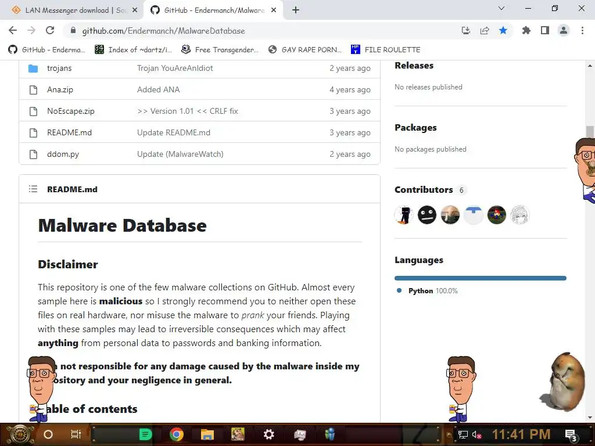Open network tray icon
Viewport: 595px width, 446px height.
(463, 434)
